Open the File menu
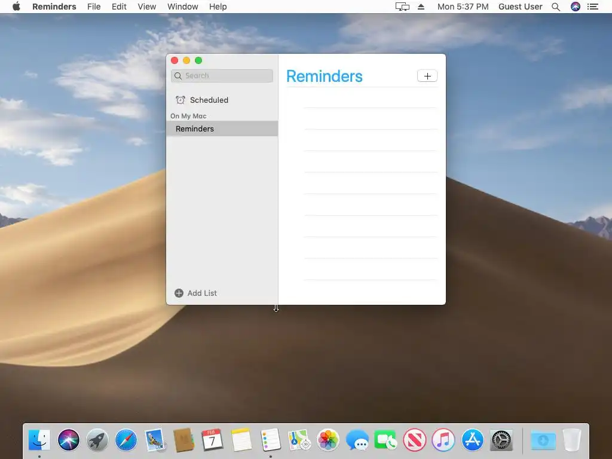Image resolution: width=612 pixels, height=459 pixels. coord(94,7)
